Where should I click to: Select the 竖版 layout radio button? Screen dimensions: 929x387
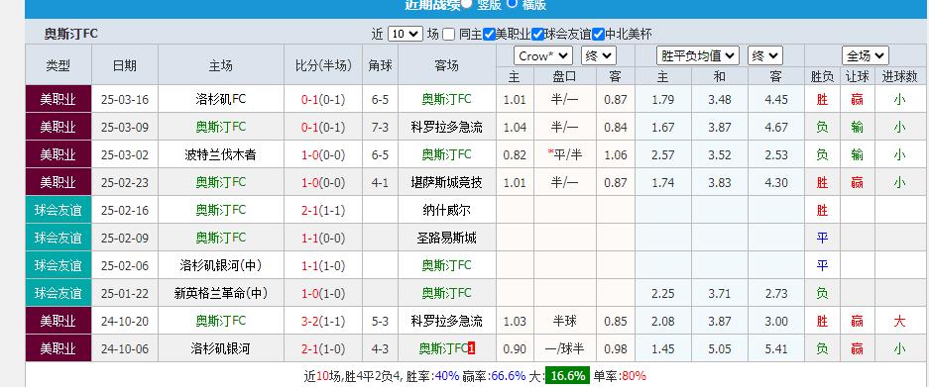tap(466, 4)
